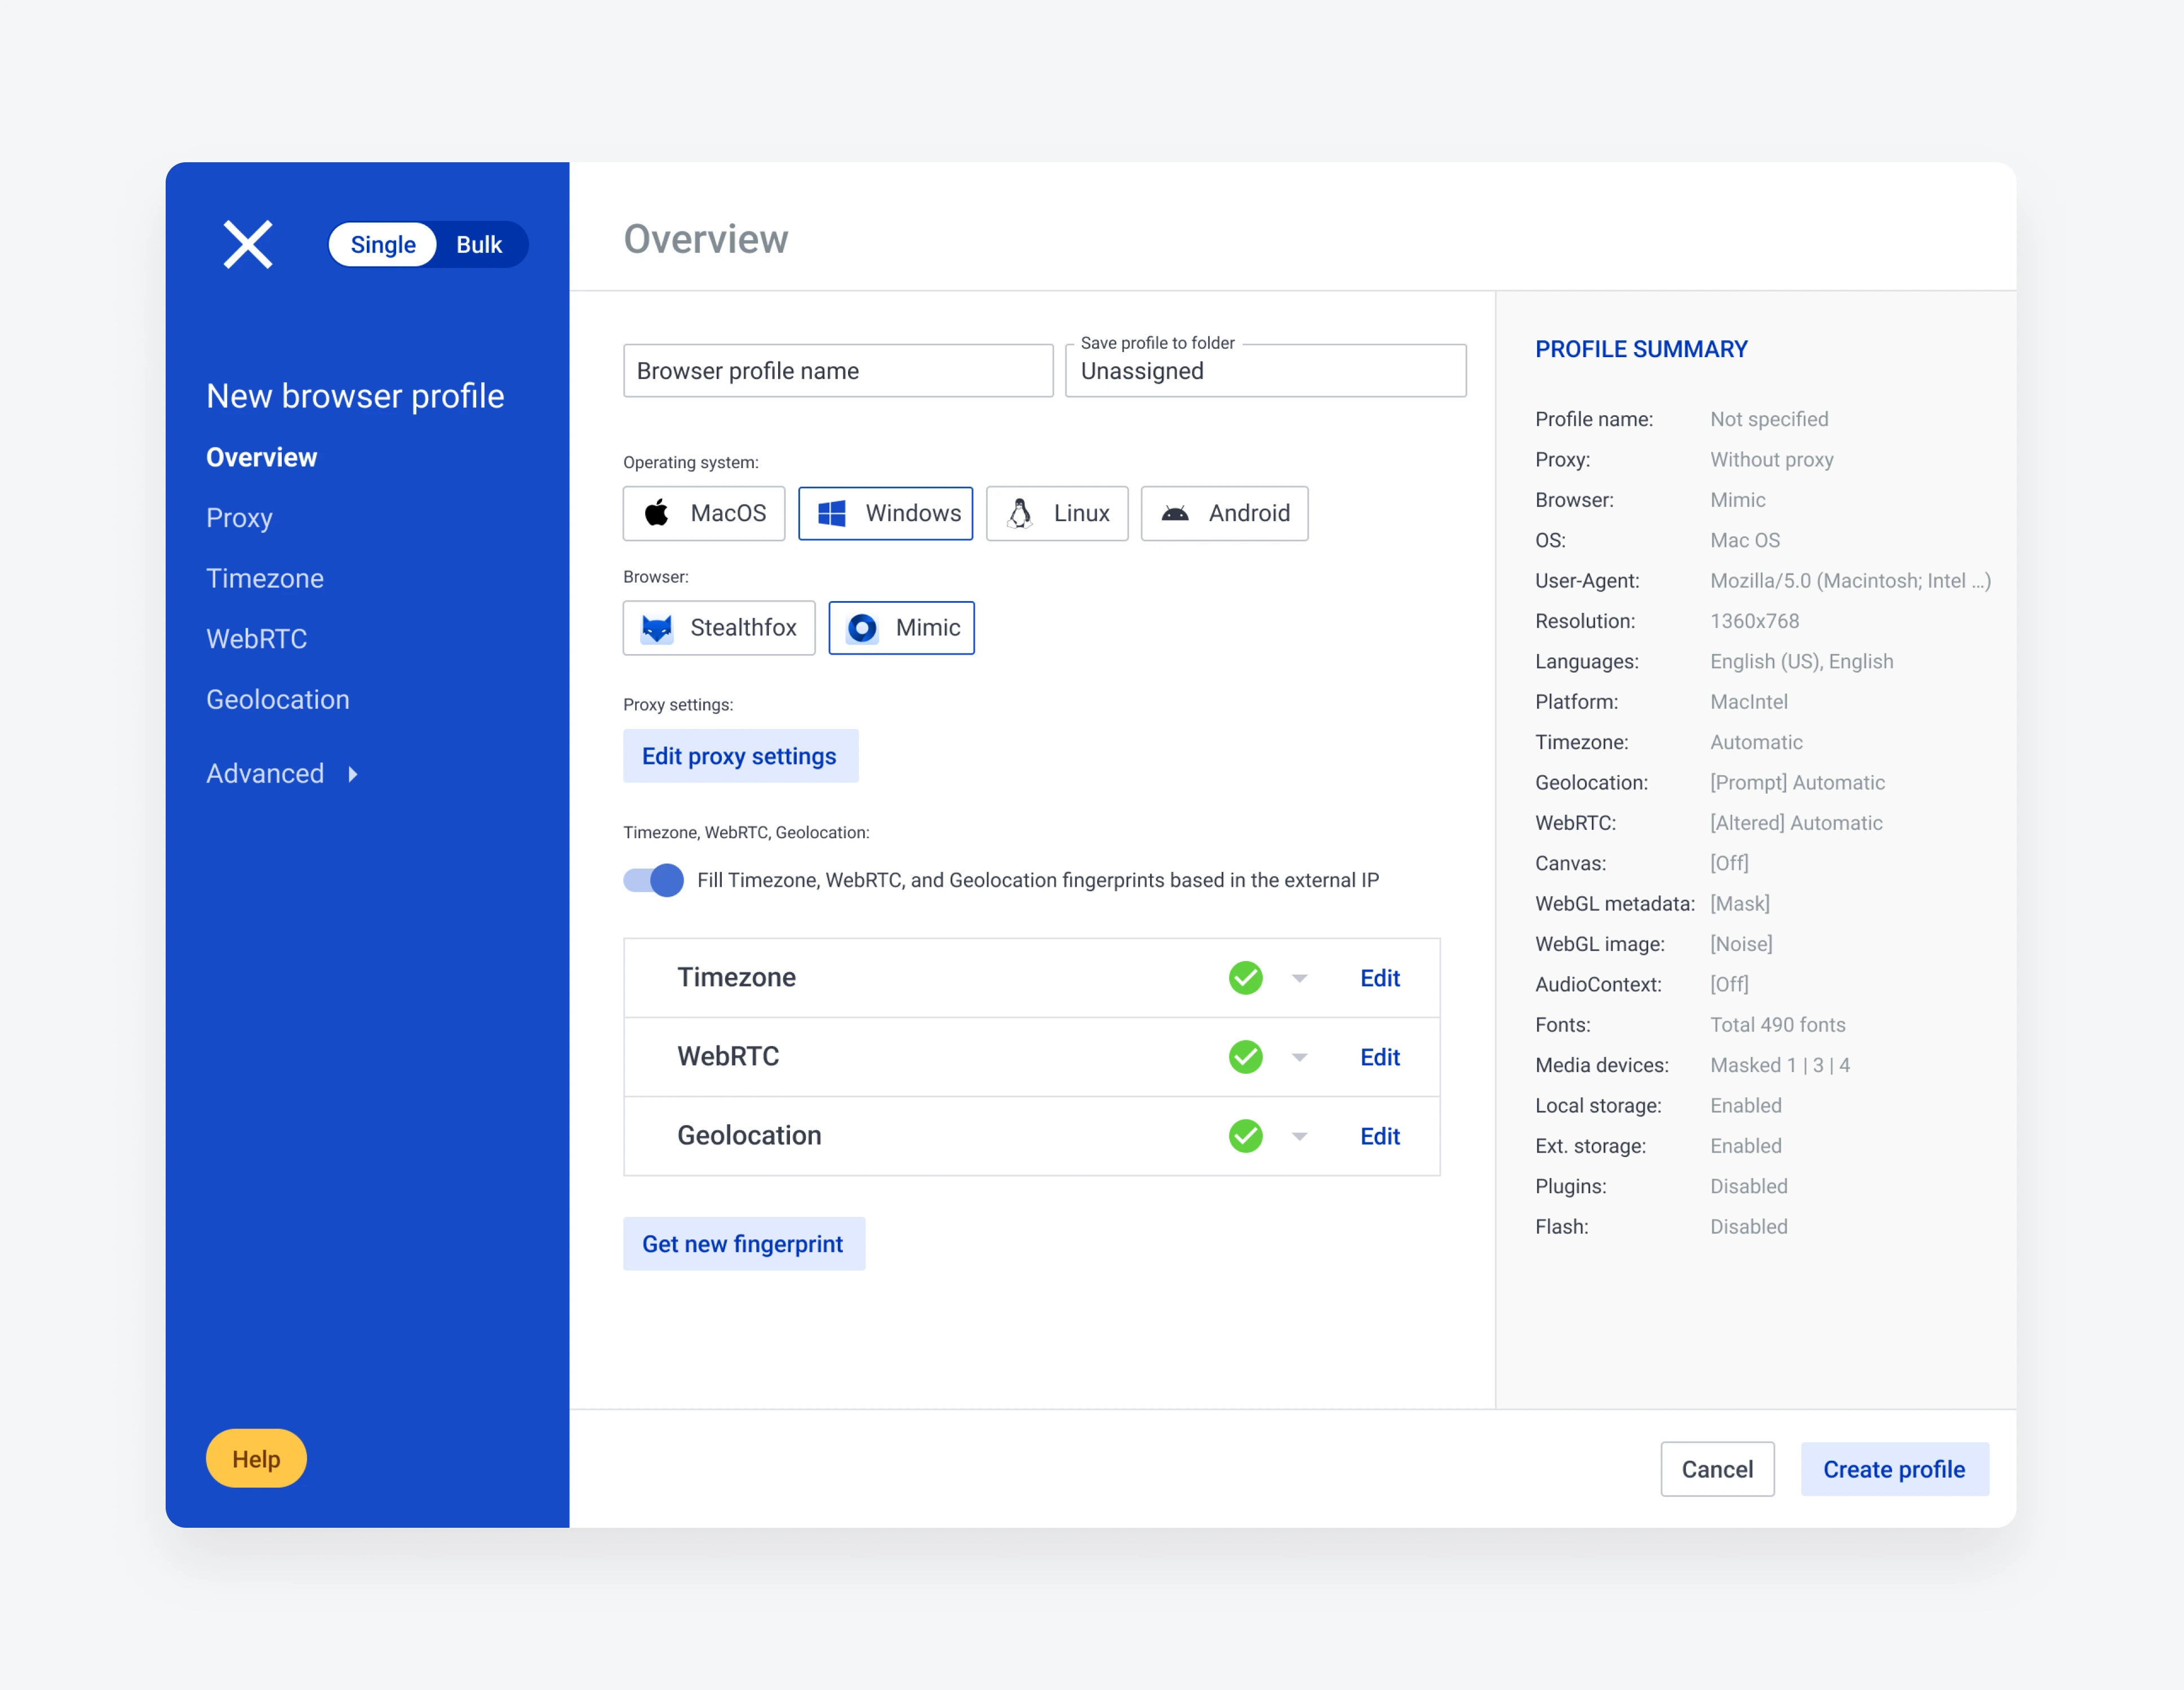Click the '[Prompt] Automatic' geolocation value
This screenshot has height=1690, width=2184.
(1797, 783)
